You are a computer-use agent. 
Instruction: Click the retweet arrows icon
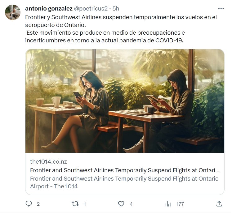pos(75,203)
